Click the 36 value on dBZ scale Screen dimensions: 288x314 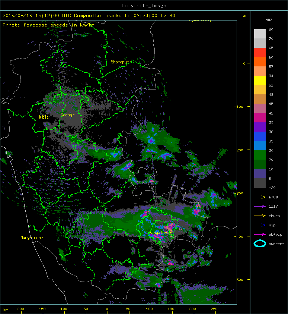pyautogui.click(x=271, y=132)
